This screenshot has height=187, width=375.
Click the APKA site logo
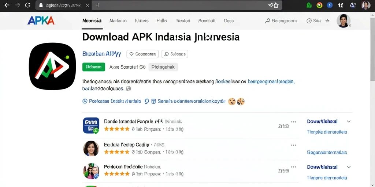(41, 21)
